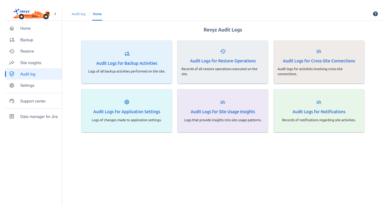391x205 pixels.
Task: Click the Settings gear icon in sidebar
Action: pyautogui.click(x=12, y=86)
